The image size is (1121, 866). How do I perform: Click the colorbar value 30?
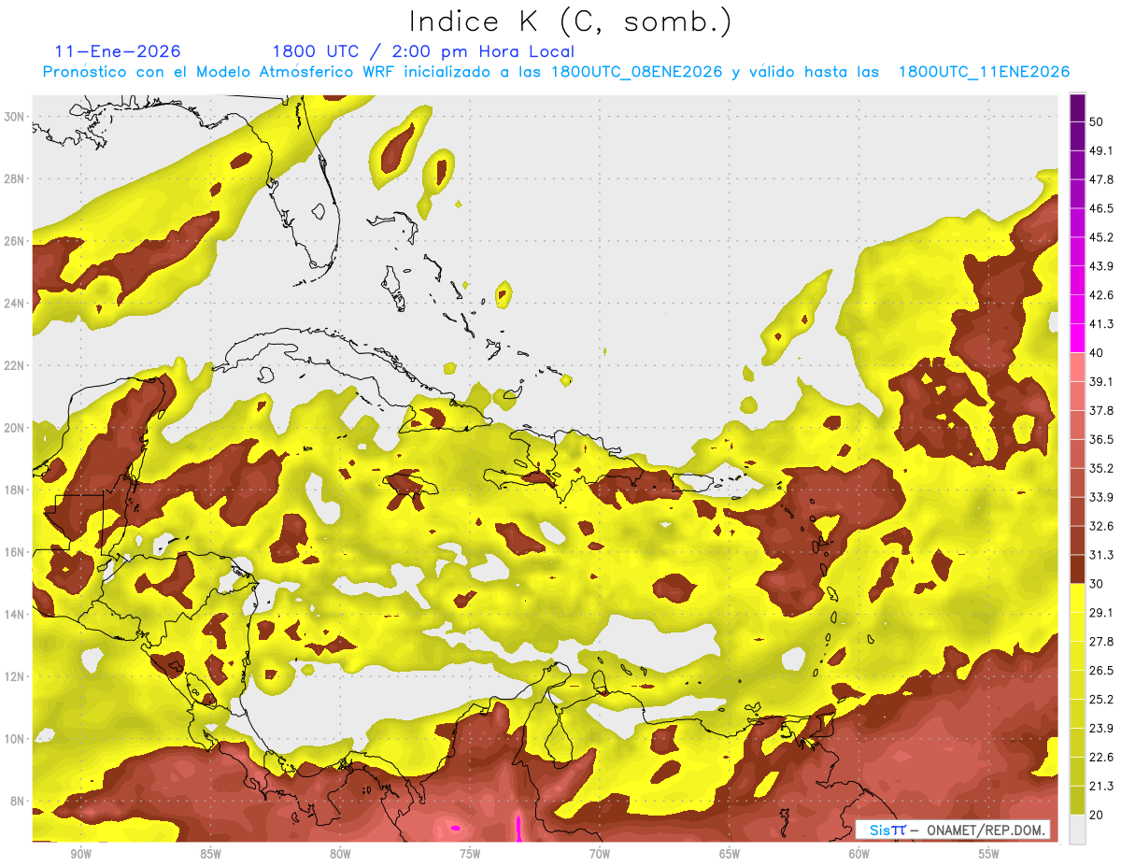pyautogui.click(x=1097, y=584)
